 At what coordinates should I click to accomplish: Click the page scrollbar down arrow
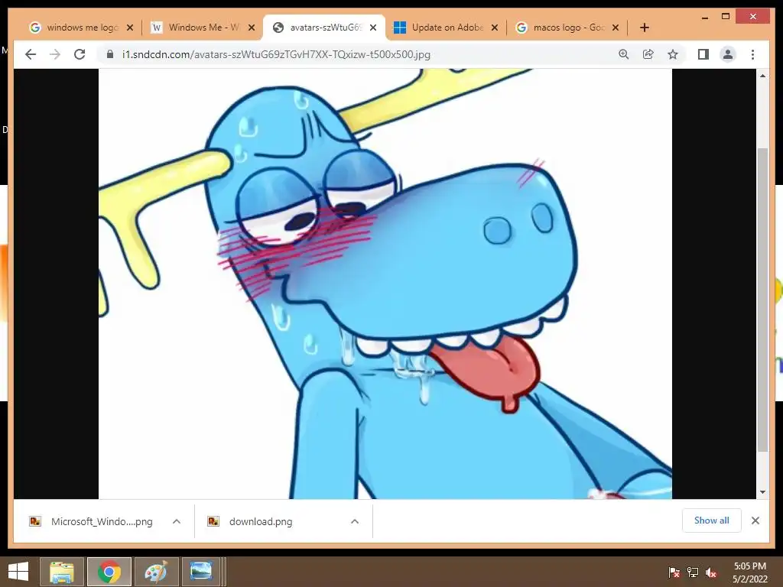point(762,492)
